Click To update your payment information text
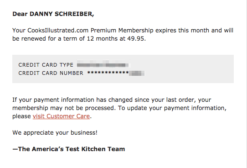This screenshot has height=168, width=247. coord(172,108)
